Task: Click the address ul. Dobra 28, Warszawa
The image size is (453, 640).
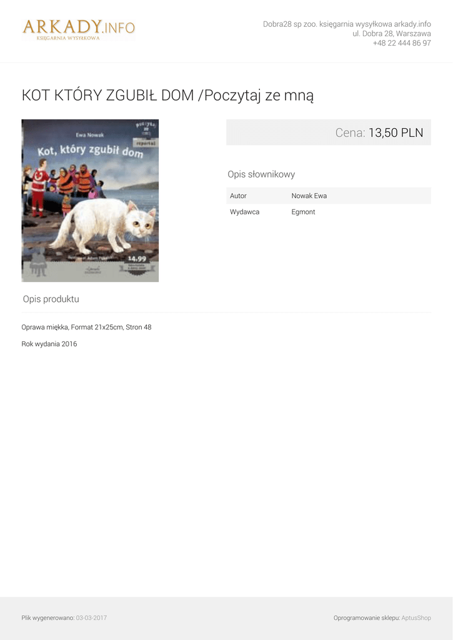Action: [x=392, y=34]
